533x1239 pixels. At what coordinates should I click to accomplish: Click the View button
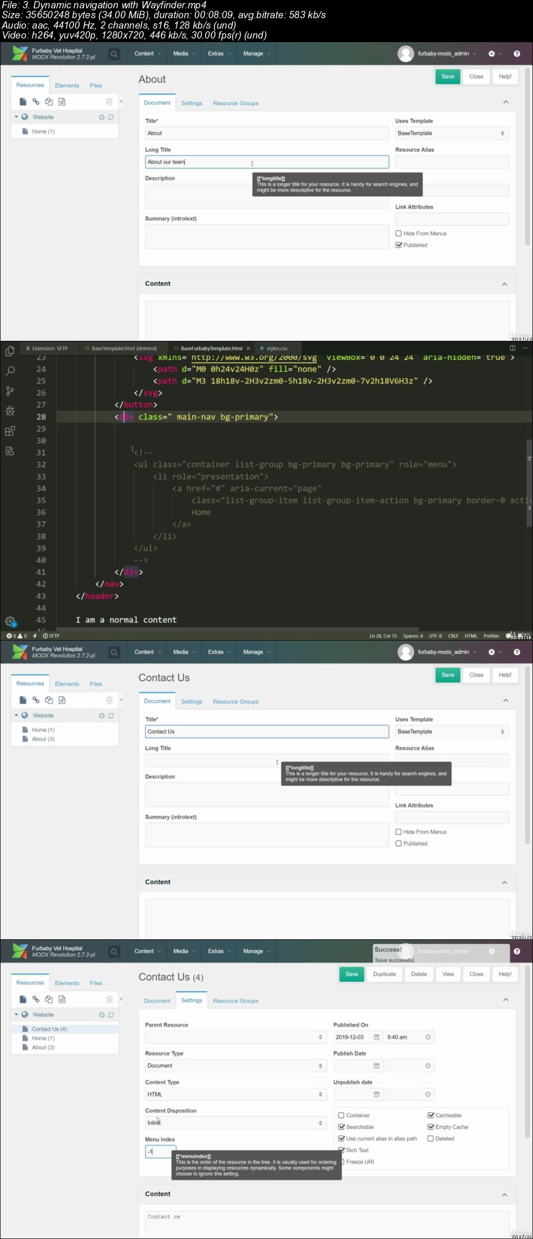(x=448, y=974)
